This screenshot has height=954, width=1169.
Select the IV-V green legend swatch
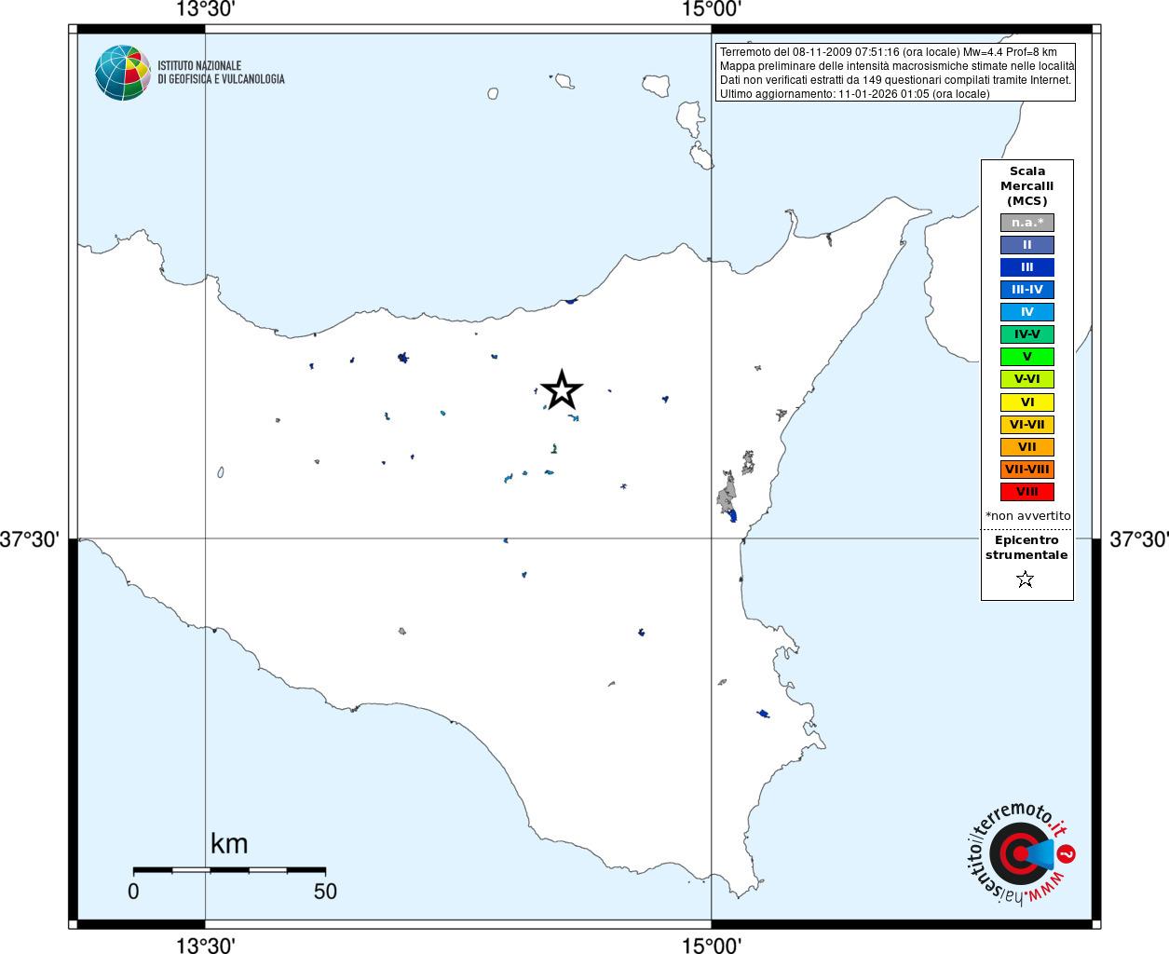point(1027,334)
